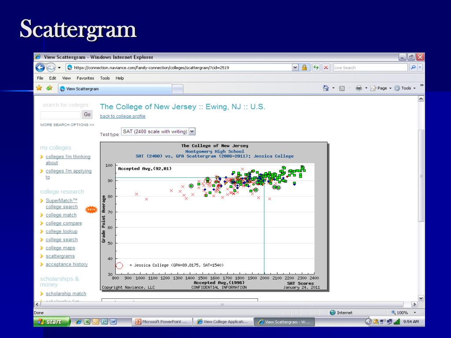Open the Print options dropdown arrow

point(366,88)
